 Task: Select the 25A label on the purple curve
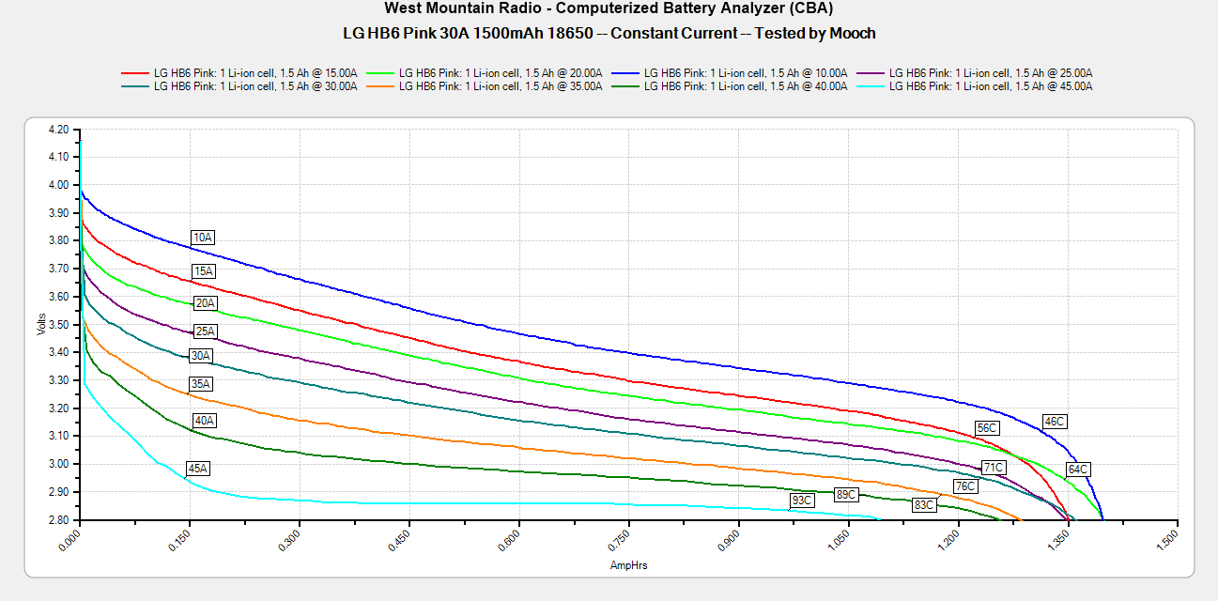tap(205, 331)
